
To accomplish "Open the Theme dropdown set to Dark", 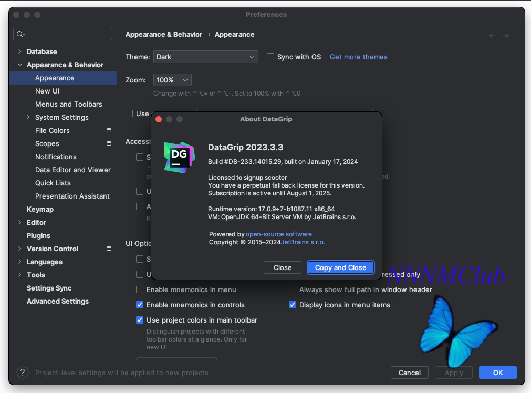I will [205, 57].
